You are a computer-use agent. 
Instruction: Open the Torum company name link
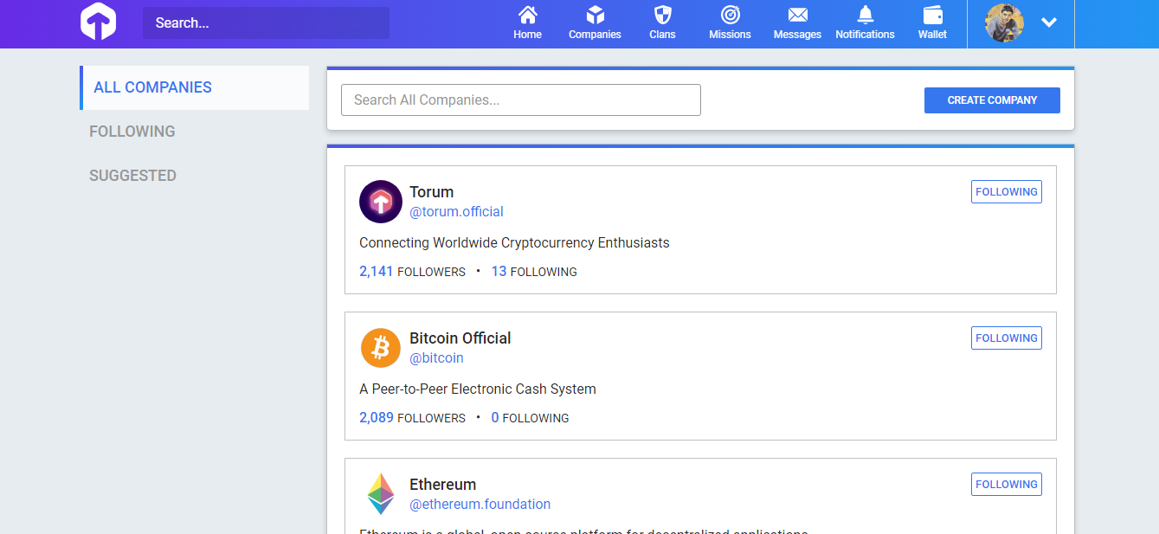tap(432, 192)
